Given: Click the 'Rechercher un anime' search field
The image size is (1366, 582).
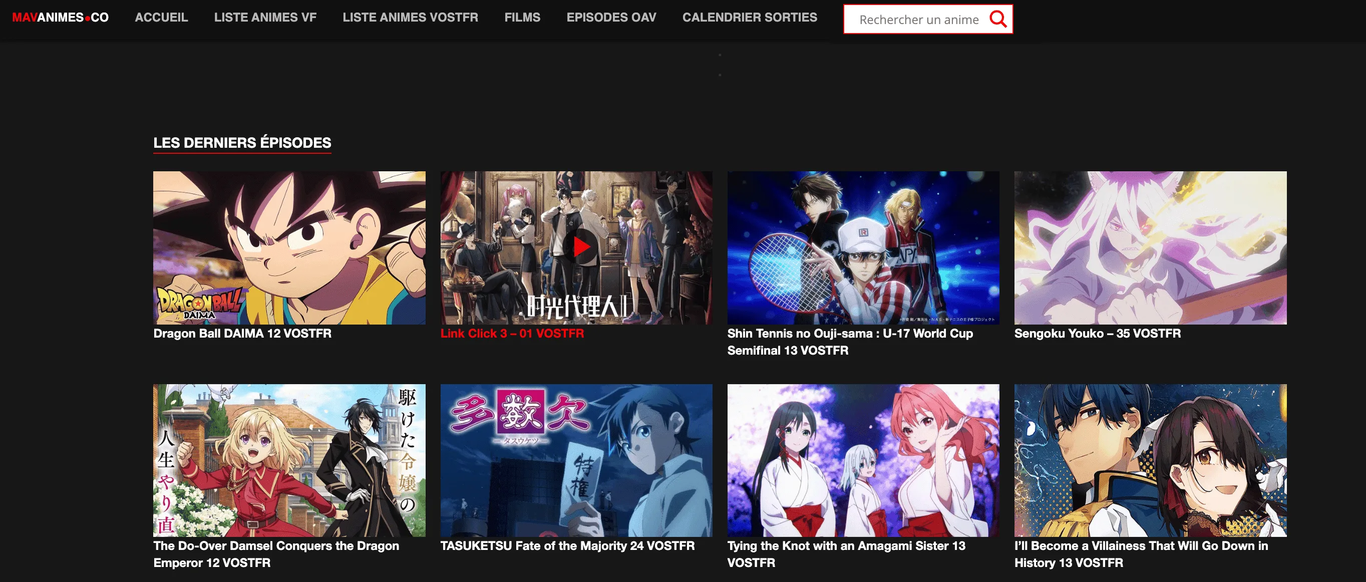Looking at the screenshot, I should (923, 19).
